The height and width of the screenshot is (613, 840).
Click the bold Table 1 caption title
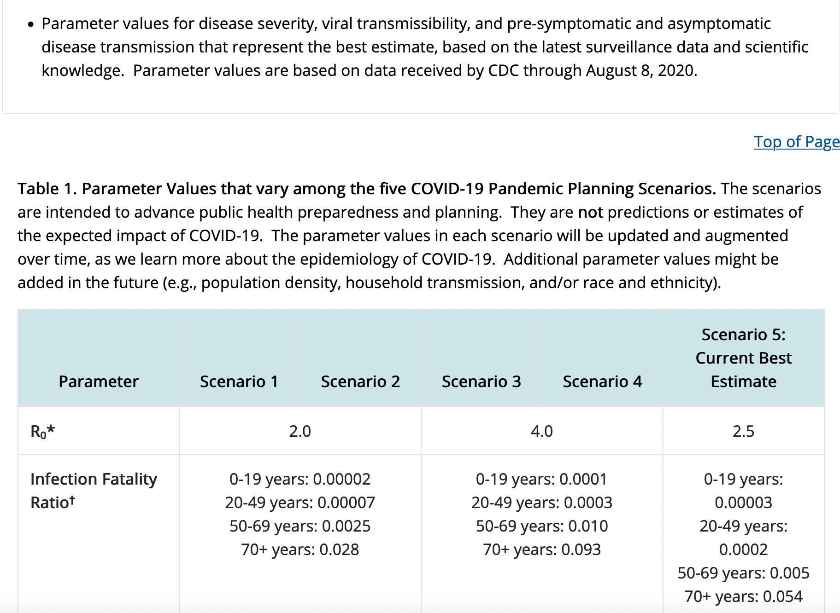pos(366,189)
